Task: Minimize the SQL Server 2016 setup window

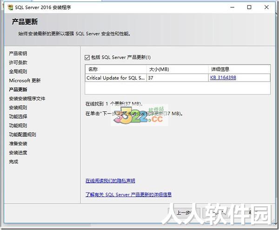Action: [232, 7]
